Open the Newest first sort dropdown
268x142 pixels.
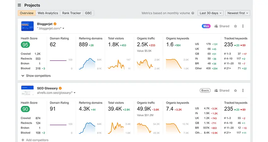pyautogui.click(x=238, y=13)
